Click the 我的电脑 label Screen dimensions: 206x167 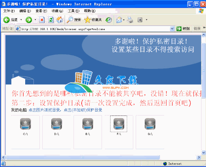pyautogui.click(x=19, y=110)
